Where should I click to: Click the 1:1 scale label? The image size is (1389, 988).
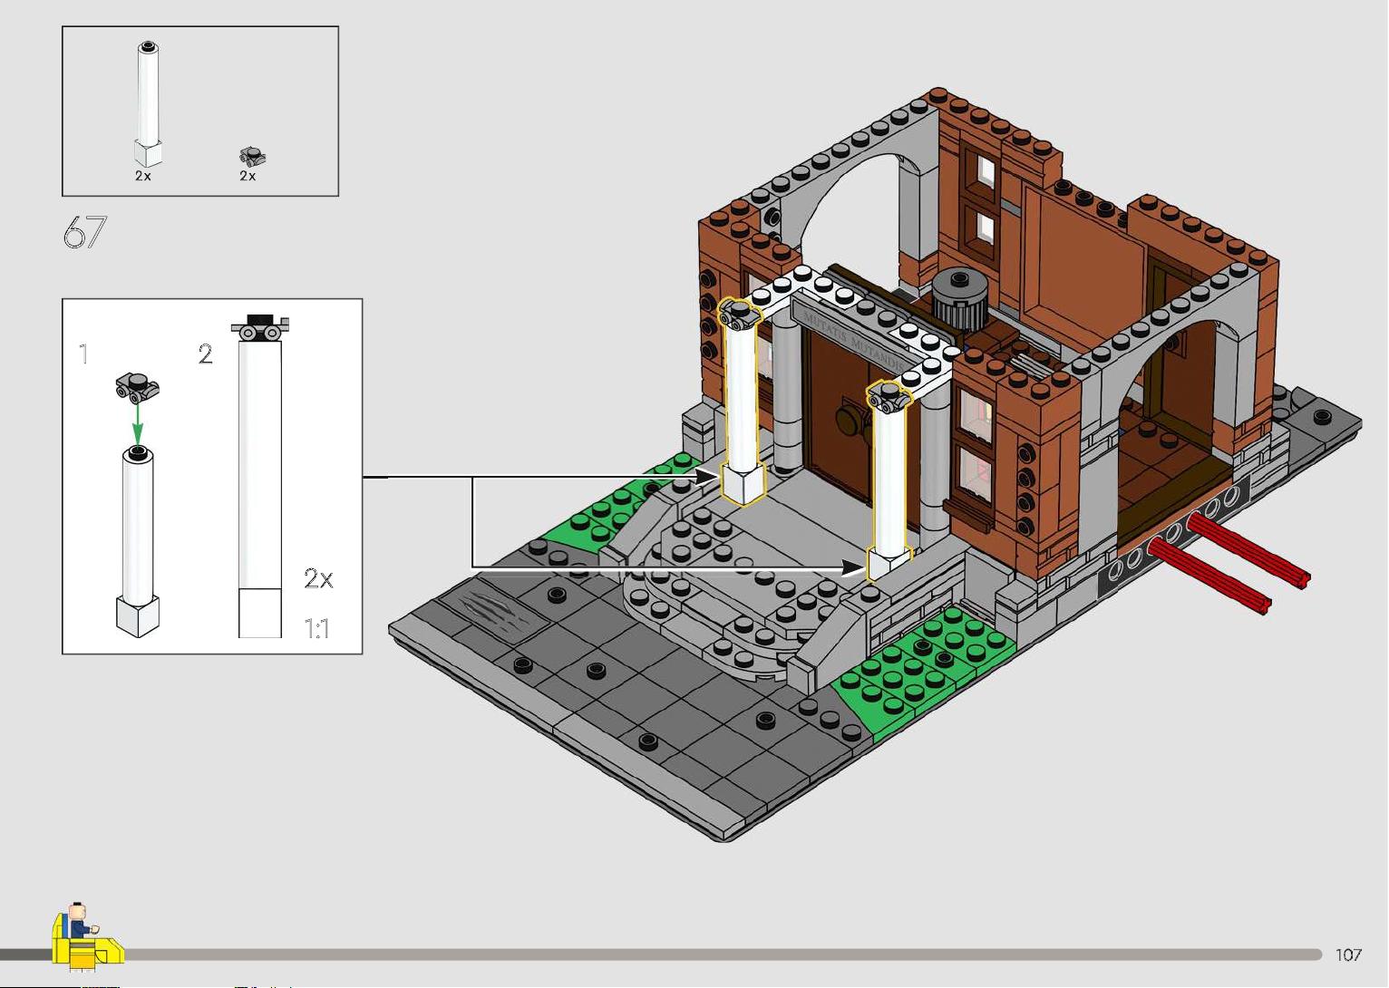(316, 628)
